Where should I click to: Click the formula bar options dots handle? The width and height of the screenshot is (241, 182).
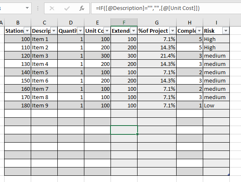[x=38, y=8]
